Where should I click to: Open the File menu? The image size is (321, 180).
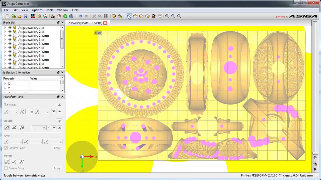[x=6, y=10]
